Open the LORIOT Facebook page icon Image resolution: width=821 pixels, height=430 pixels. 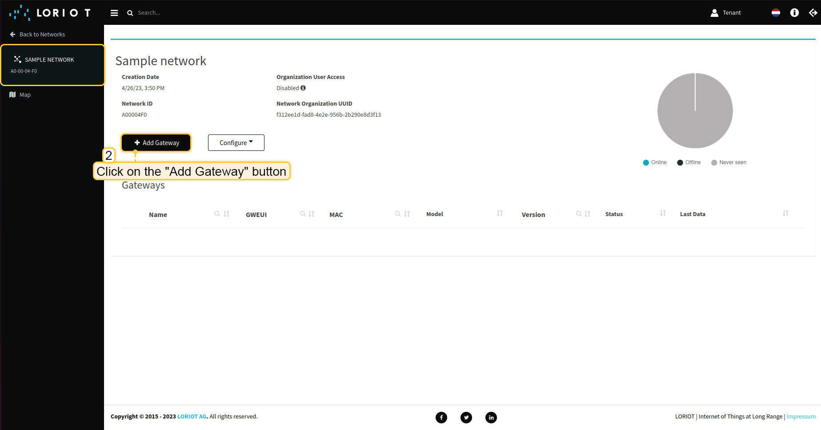[x=441, y=417]
